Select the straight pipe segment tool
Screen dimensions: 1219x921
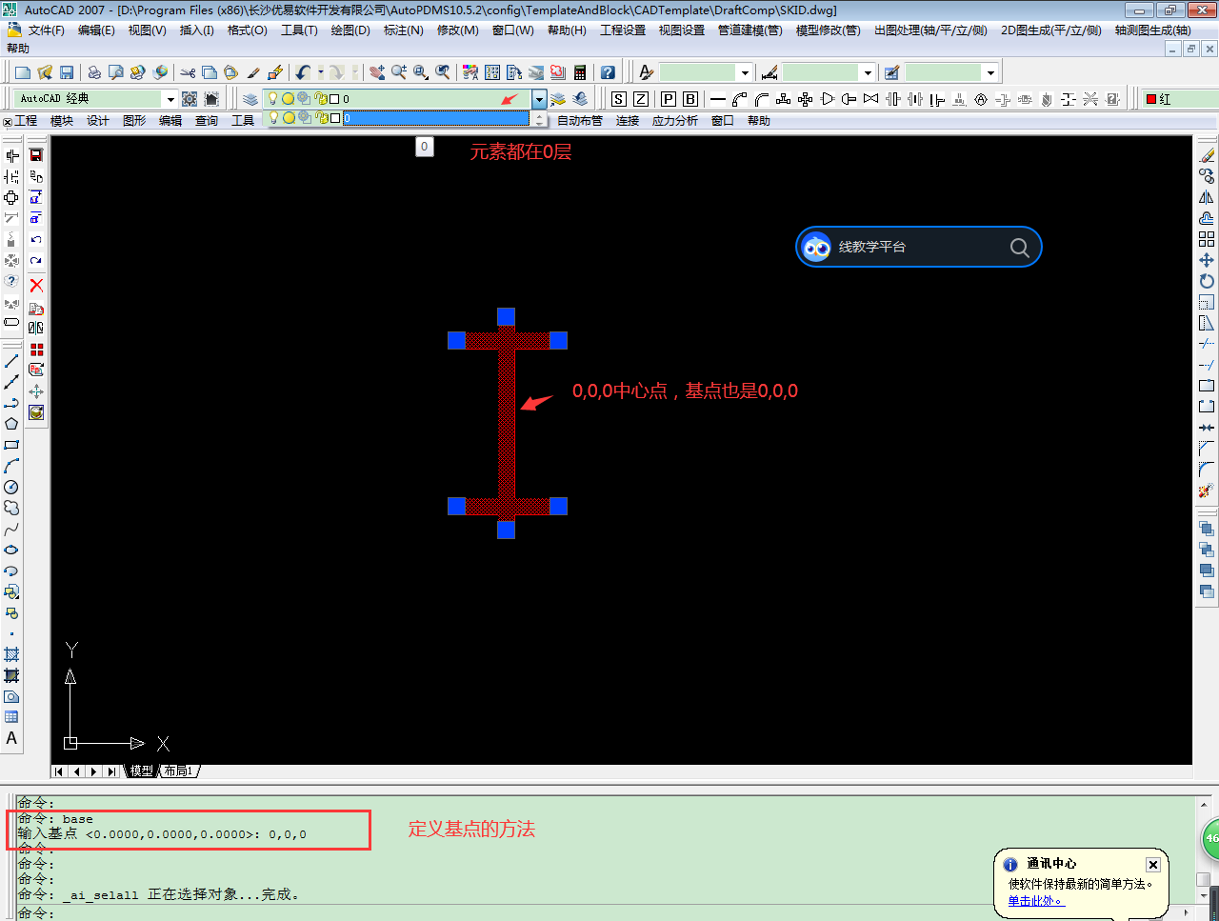tap(718, 99)
